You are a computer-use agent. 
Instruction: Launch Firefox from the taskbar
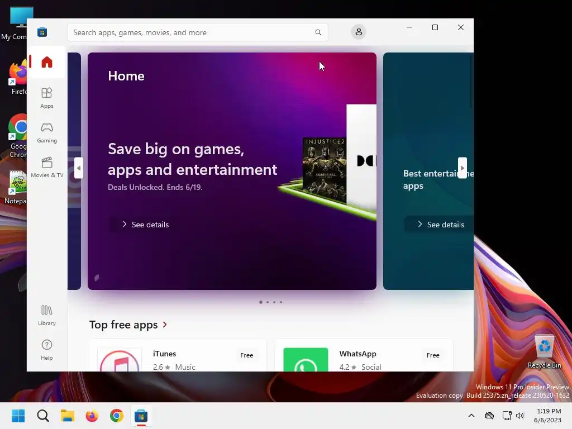pyautogui.click(x=92, y=416)
